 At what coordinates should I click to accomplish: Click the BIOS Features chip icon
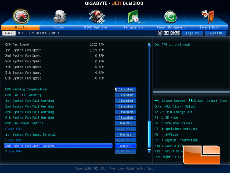click(97, 17)
